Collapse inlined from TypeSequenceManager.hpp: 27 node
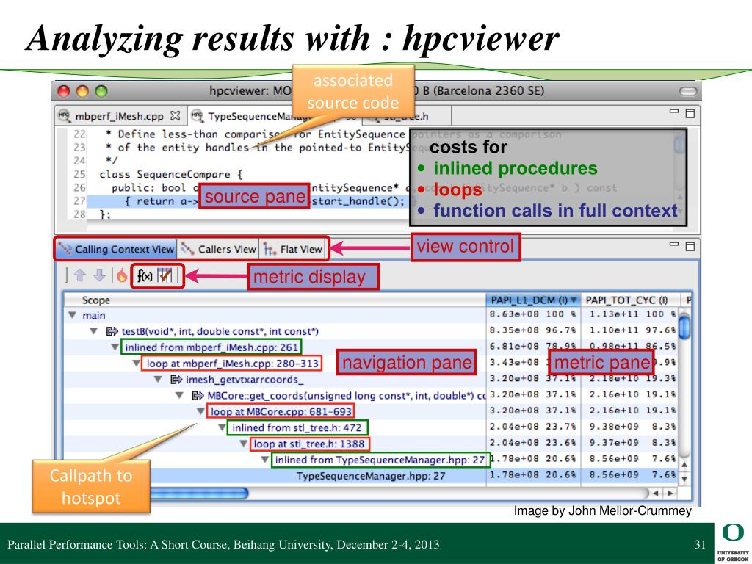The width and height of the screenshot is (752, 564). click(x=264, y=460)
